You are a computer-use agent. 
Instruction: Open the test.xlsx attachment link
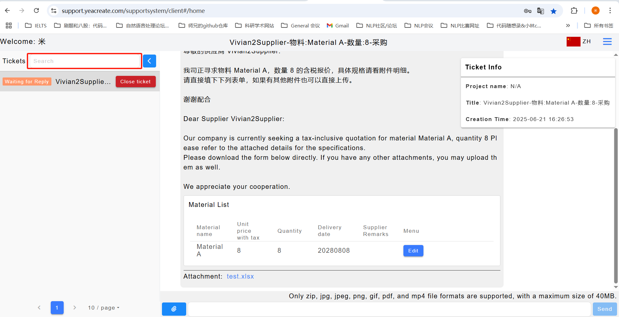[x=240, y=276]
